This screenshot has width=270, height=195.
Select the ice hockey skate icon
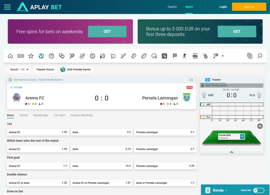click(x=82, y=56)
